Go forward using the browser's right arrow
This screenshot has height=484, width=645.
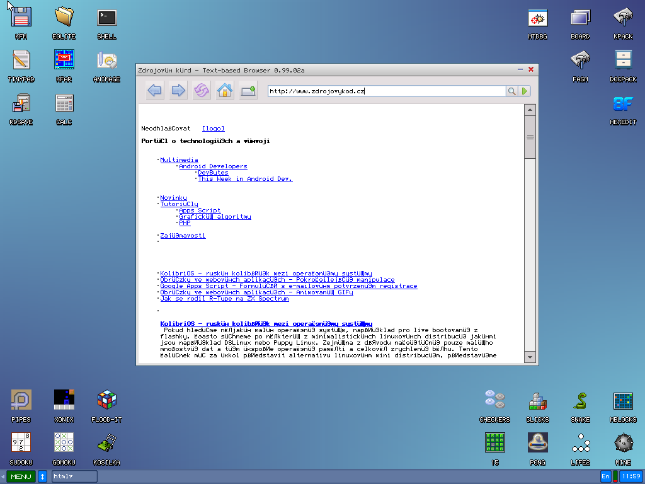click(178, 91)
